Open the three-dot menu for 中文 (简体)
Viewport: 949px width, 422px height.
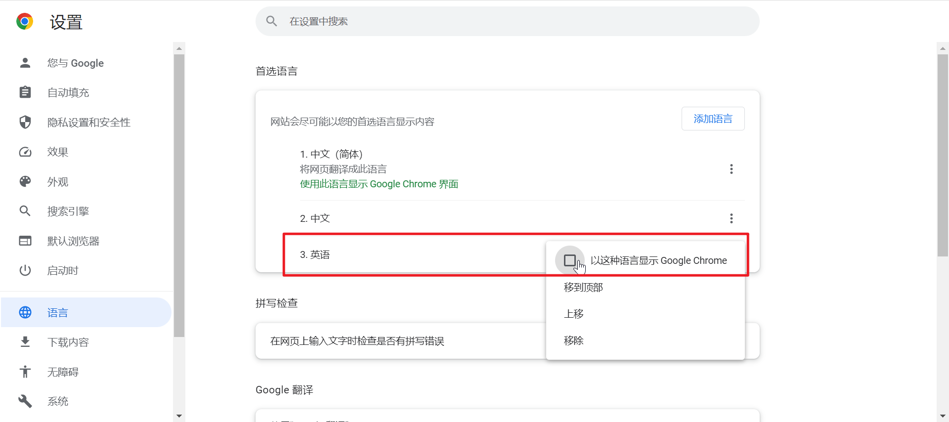point(732,169)
